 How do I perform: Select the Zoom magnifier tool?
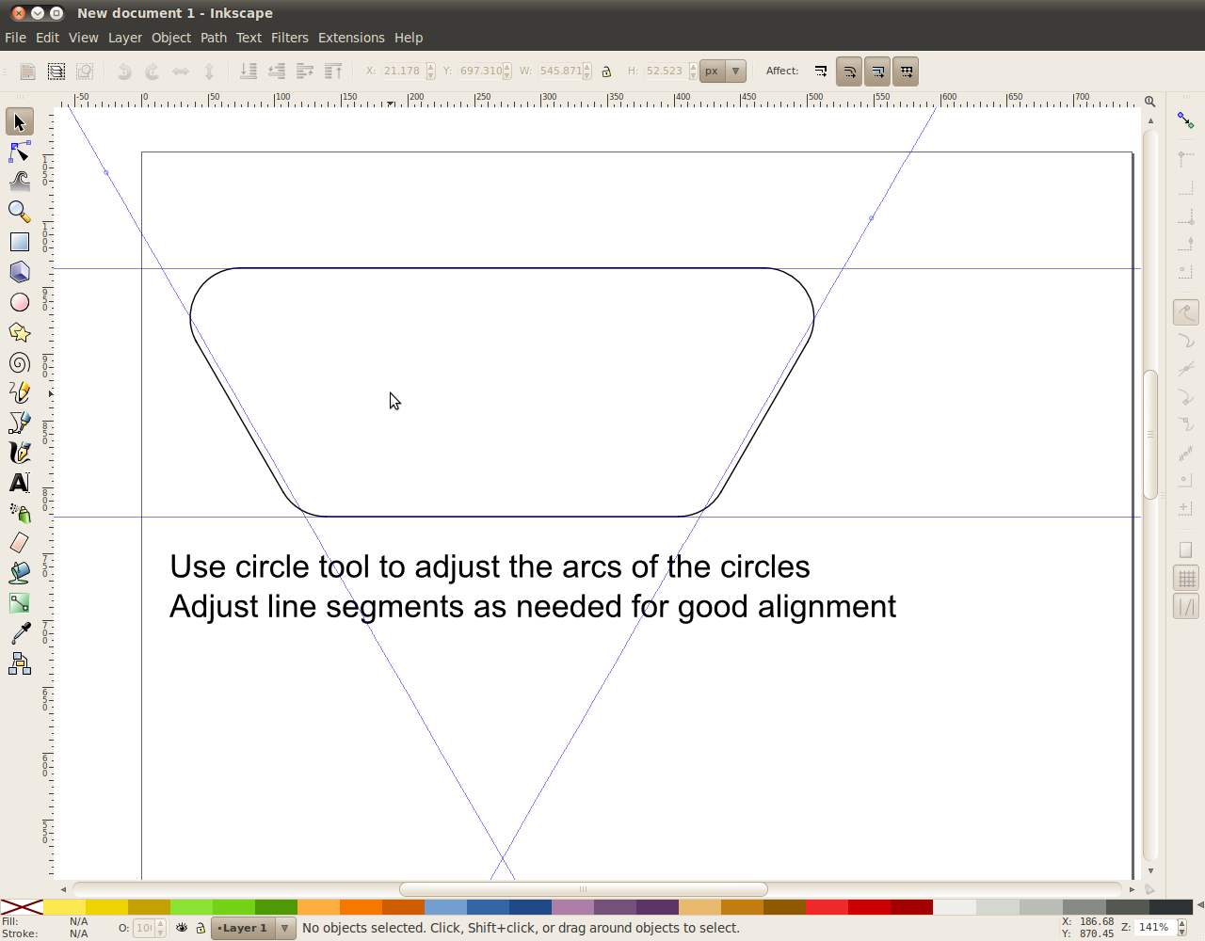pos(20,212)
